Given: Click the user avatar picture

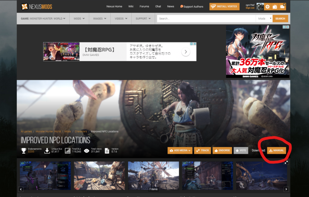Looking at the screenshot, I should (x=260, y=7).
